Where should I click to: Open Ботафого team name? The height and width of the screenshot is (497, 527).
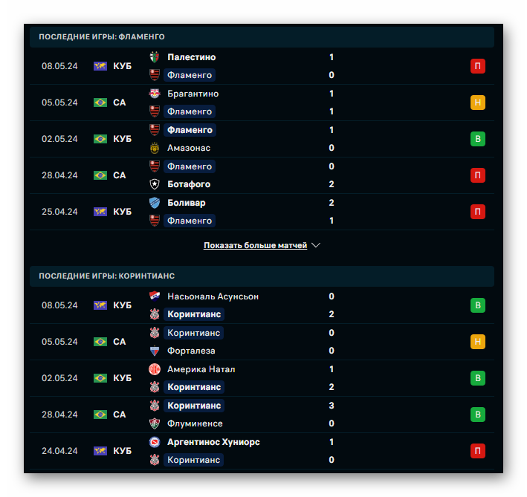[189, 184]
